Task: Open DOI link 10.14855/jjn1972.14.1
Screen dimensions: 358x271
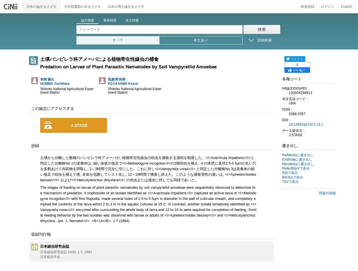Action: tap(306, 125)
